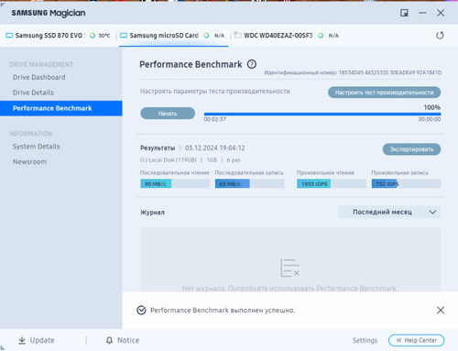Click the Начать start benchmark button
Image resolution: width=458 pixels, height=351 pixels.
pos(168,114)
